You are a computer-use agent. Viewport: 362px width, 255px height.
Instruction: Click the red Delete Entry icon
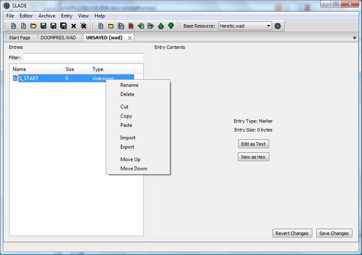tap(131, 26)
